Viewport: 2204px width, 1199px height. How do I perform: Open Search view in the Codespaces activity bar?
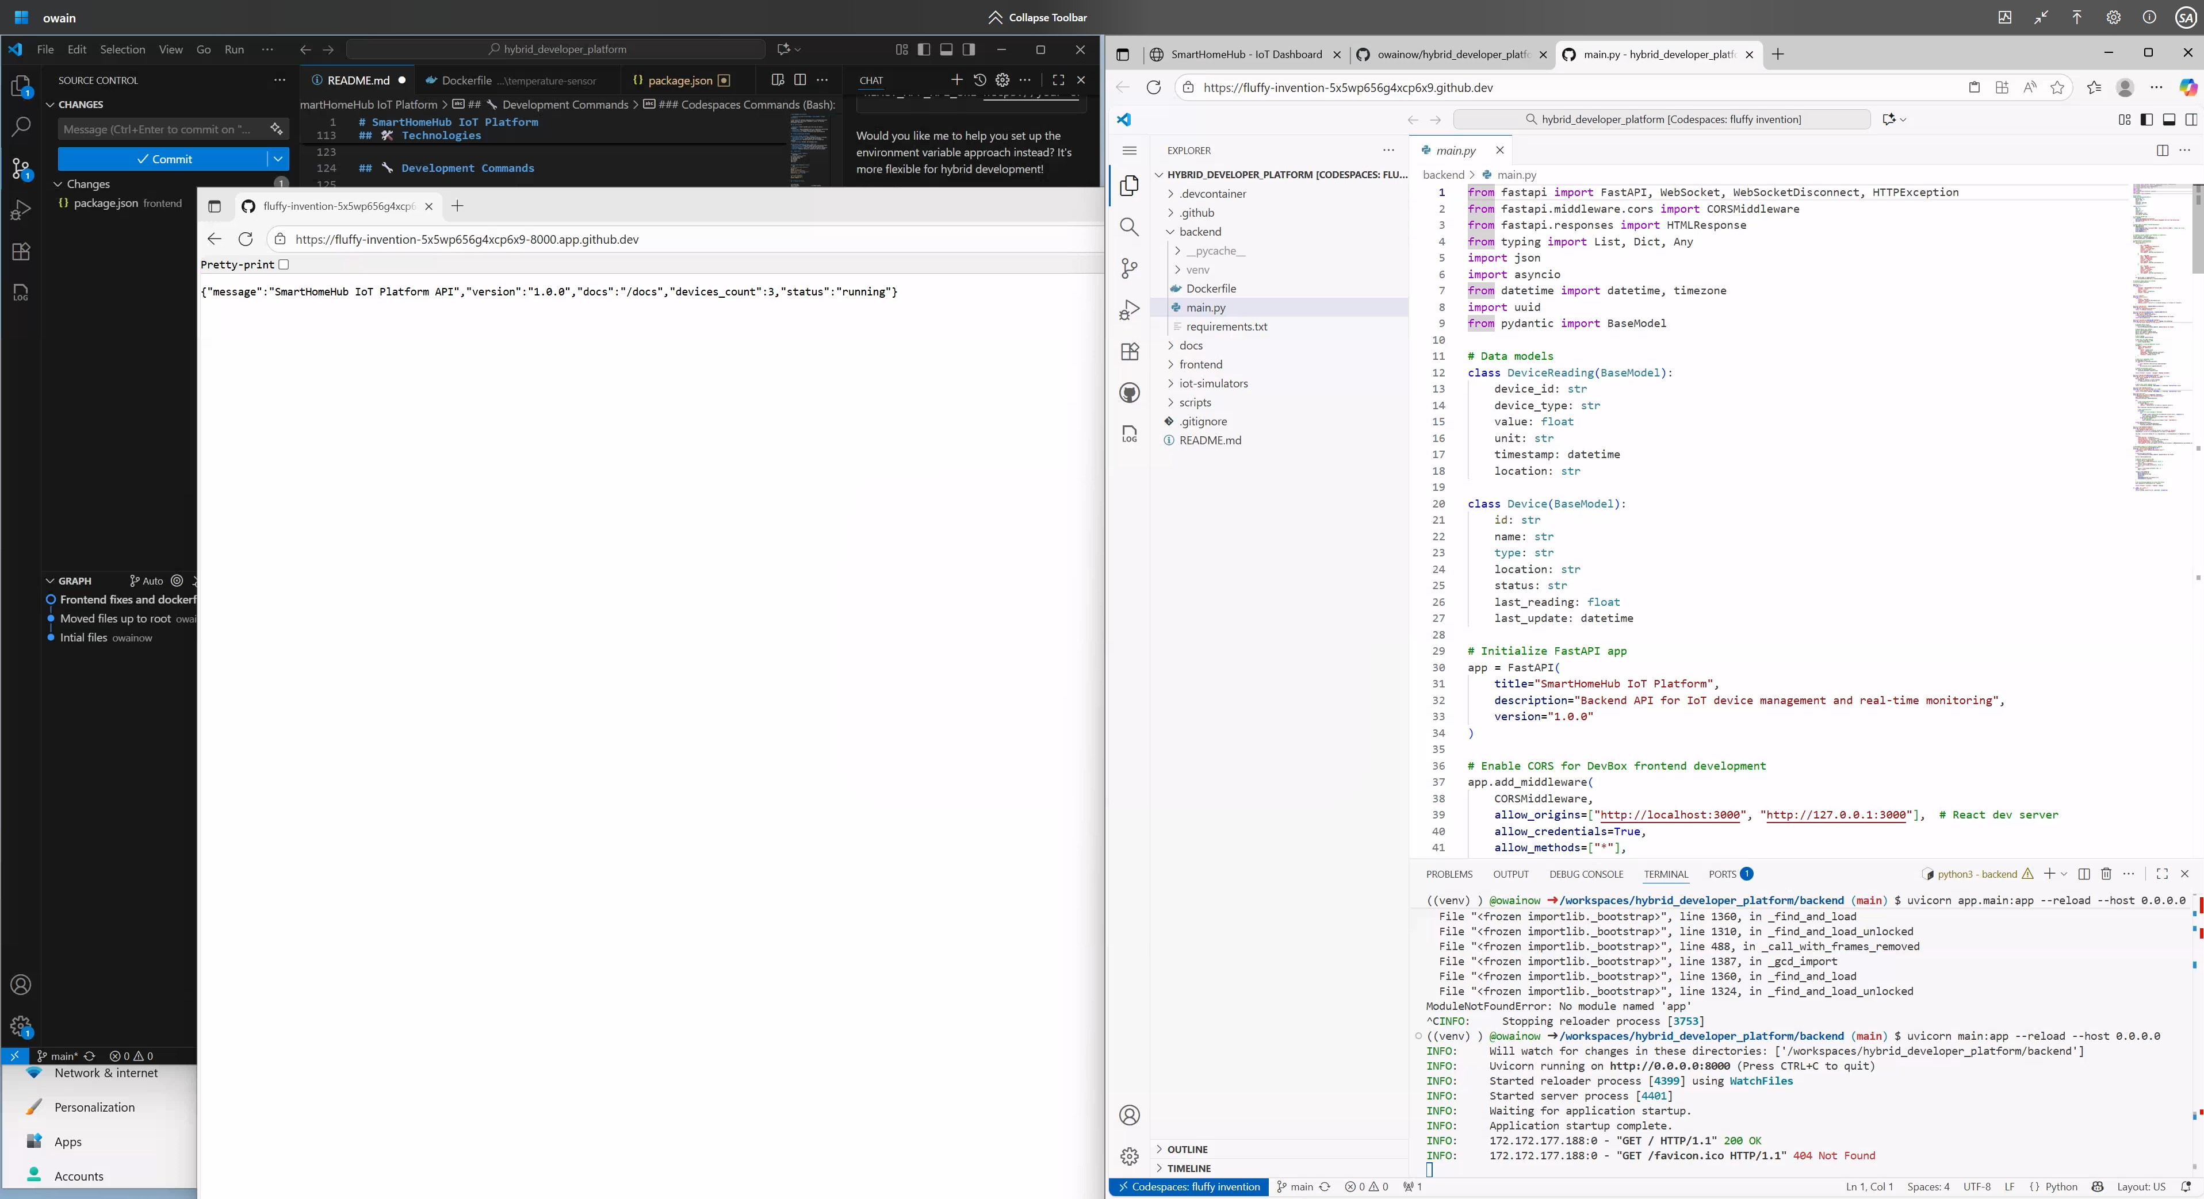1130,228
